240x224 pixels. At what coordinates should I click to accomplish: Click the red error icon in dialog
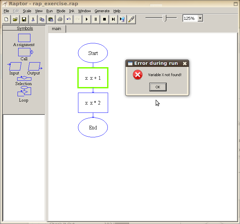tap(138, 75)
